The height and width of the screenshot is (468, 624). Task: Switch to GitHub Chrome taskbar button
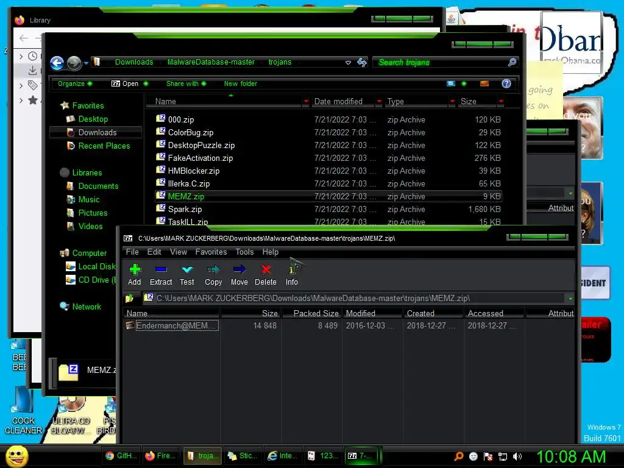[x=121, y=456]
